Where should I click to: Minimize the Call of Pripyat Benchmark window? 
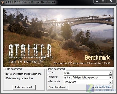[x=97, y=2]
